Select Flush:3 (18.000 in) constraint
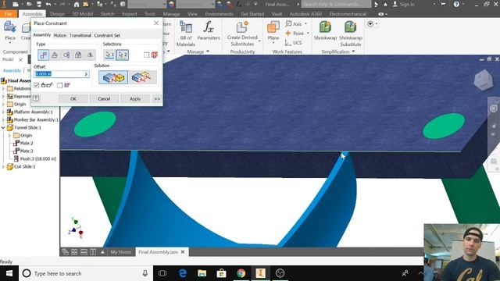This screenshot has width=500, height=281. (34, 158)
